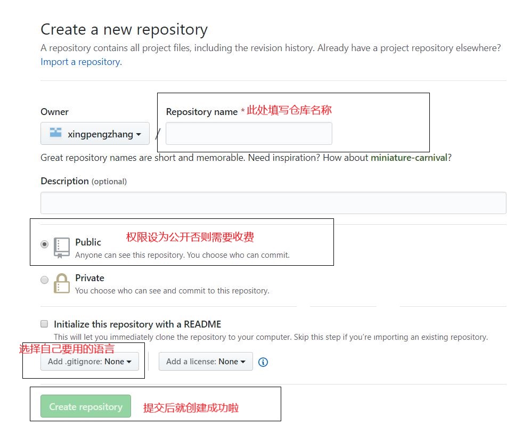The height and width of the screenshot is (425, 522).
Task: Use the miniature-carnival name suggestion
Action: (409, 158)
